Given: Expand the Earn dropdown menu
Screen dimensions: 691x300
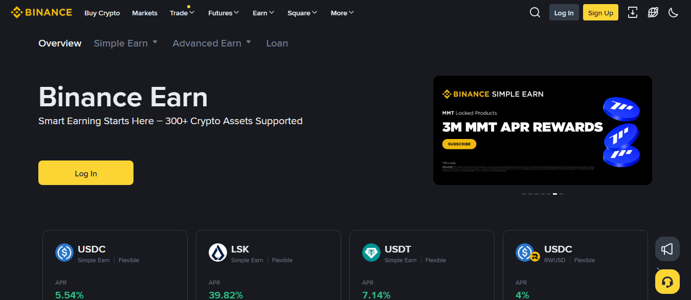Looking at the screenshot, I should (263, 13).
